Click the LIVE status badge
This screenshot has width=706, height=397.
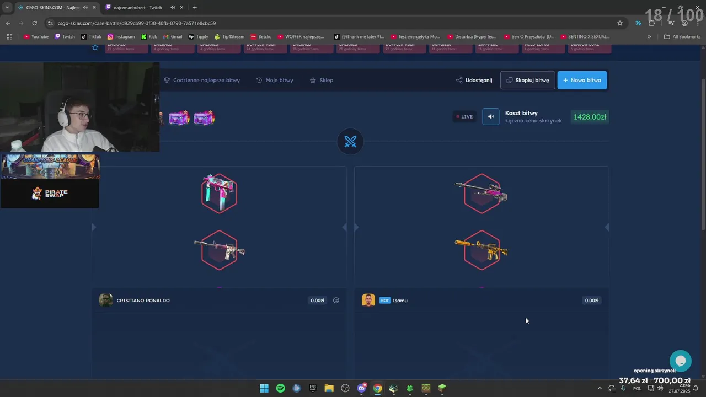point(464,116)
